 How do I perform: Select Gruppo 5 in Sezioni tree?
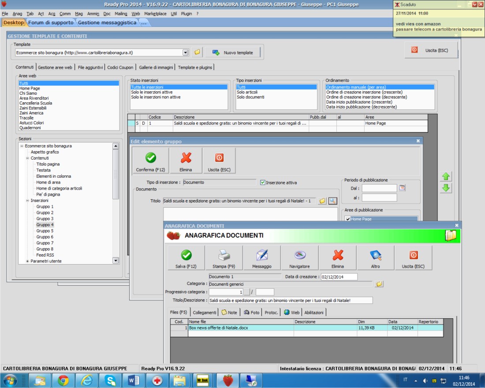(45, 231)
